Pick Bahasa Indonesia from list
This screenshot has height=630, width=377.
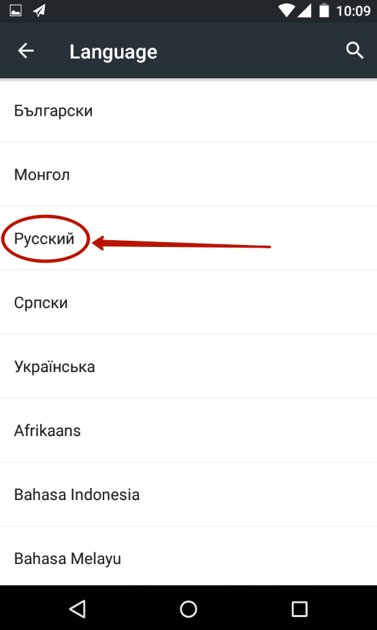pos(188,494)
